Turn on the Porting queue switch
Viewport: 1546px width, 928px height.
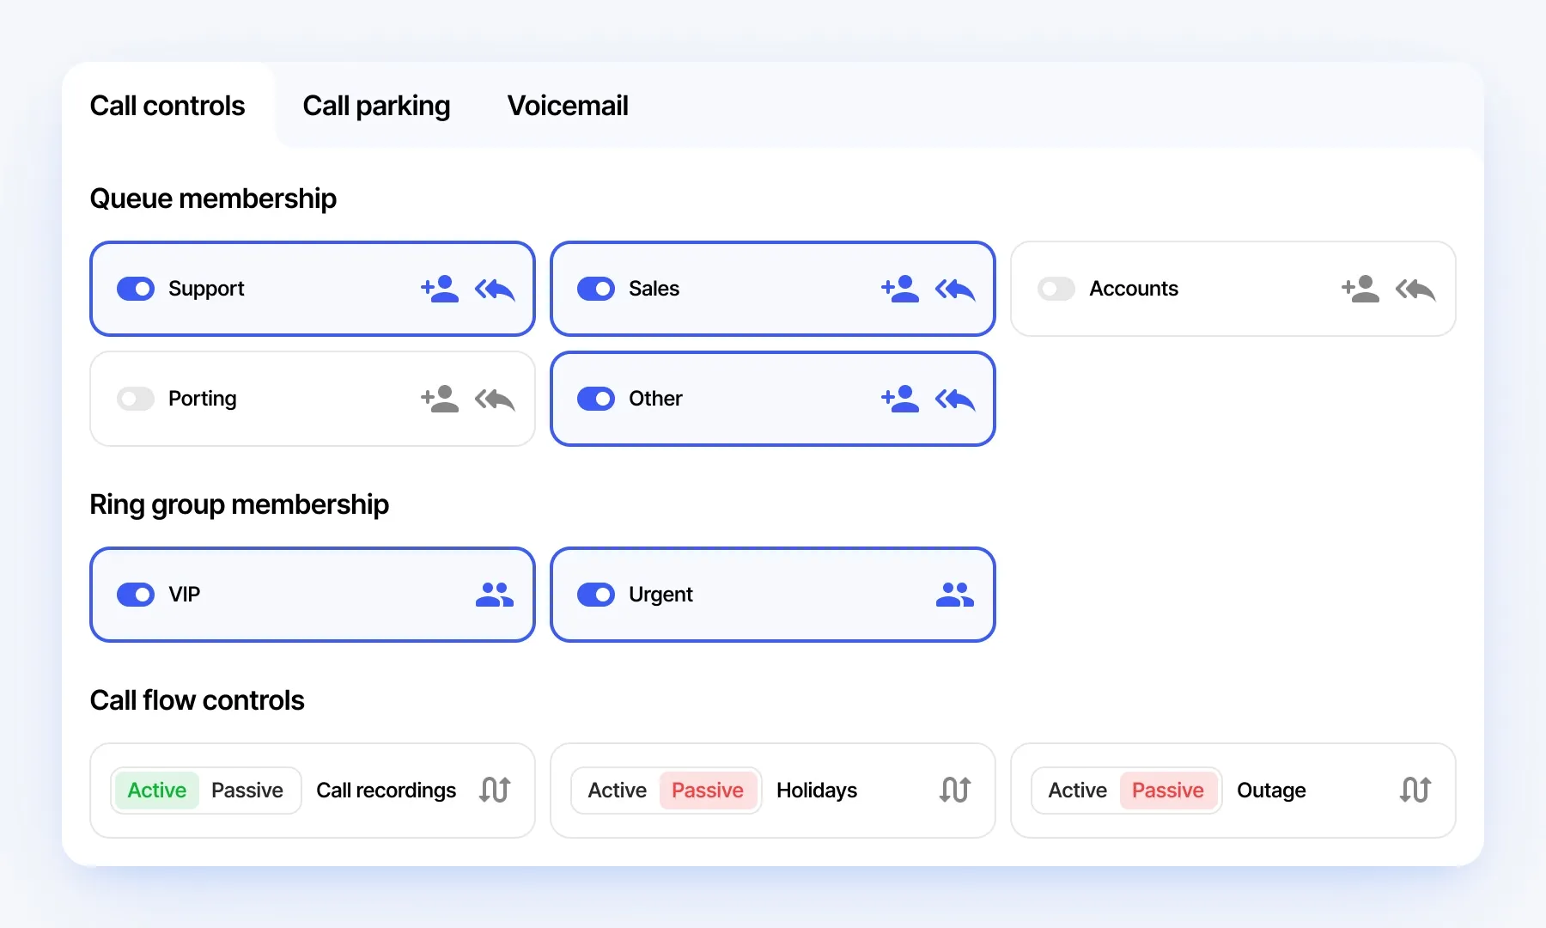[136, 399]
